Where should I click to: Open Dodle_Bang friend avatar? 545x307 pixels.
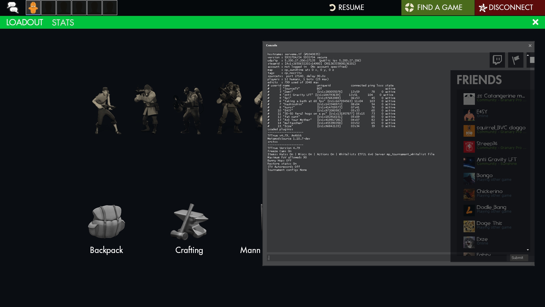tap(469, 211)
